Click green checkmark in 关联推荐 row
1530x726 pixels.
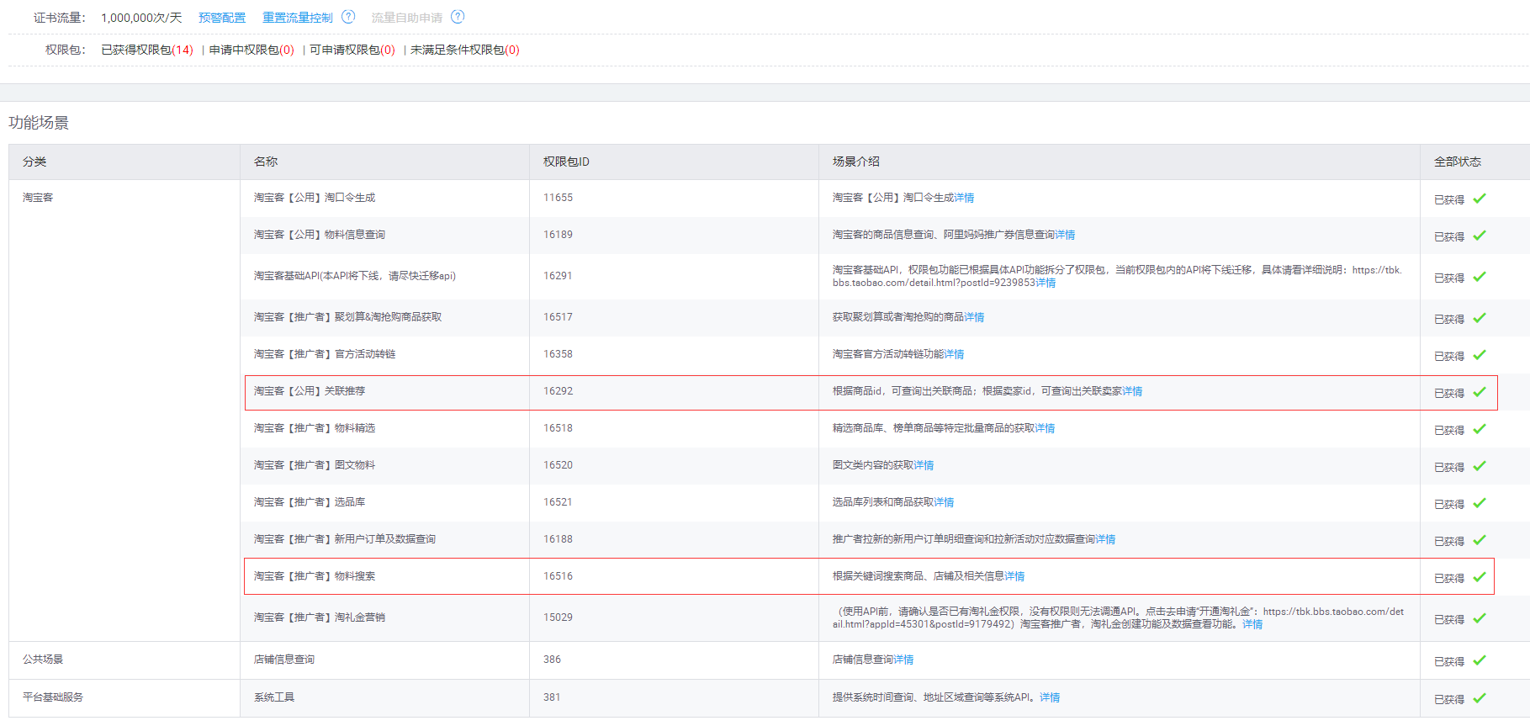[1480, 392]
